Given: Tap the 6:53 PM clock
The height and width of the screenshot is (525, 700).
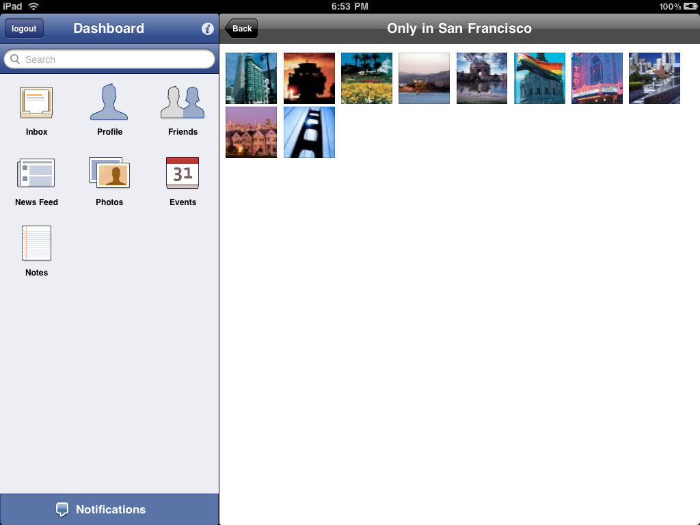Looking at the screenshot, I should coord(349,6).
